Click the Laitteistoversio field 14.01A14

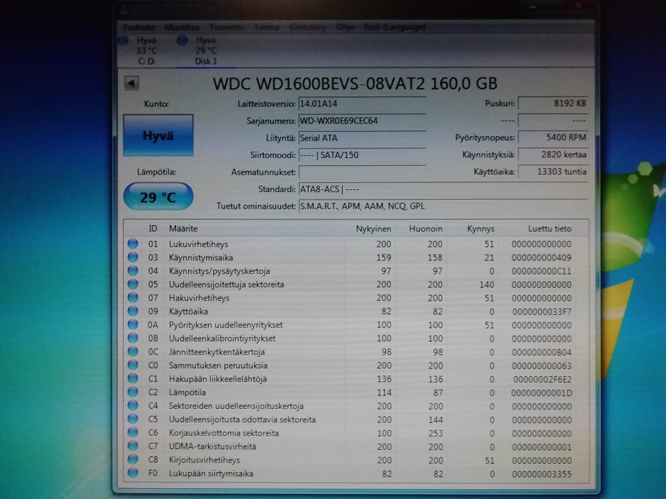(362, 104)
